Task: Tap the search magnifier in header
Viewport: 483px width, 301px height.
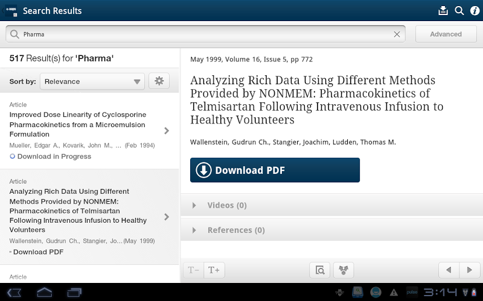Action: (459, 10)
